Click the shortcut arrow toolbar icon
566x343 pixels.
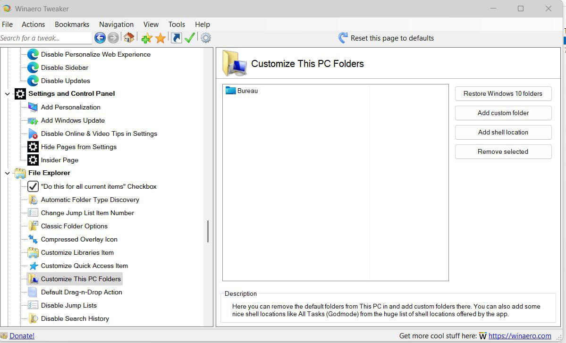[x=176, y=38]
